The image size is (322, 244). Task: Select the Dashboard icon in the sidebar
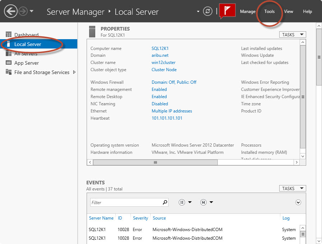pos(9,34)
